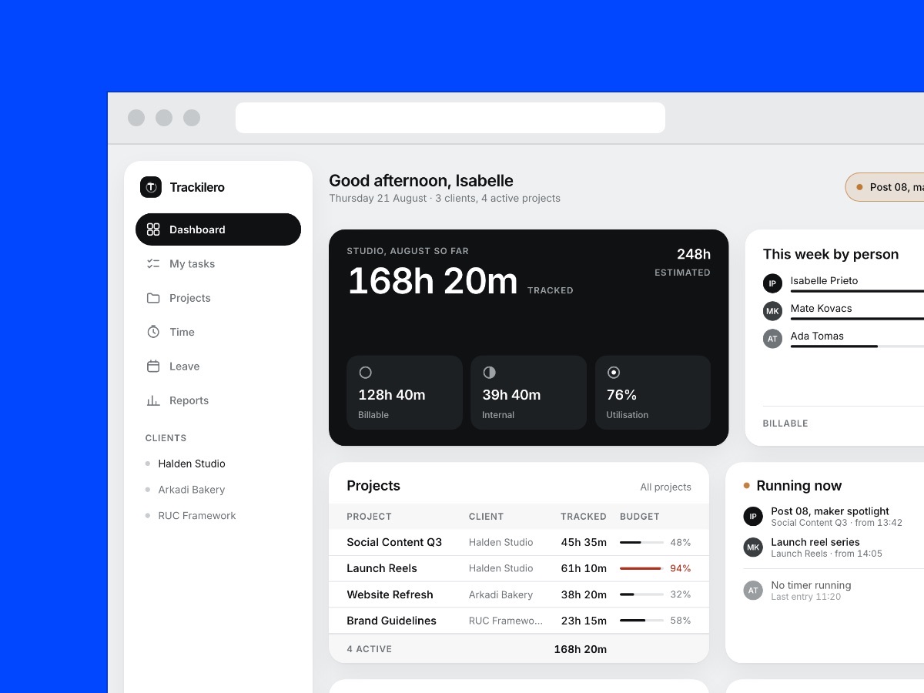The width and height of the screenshot is (924, 693).
Task: Click Halden Studio in Launch Reels row
Action: (500, 568)
